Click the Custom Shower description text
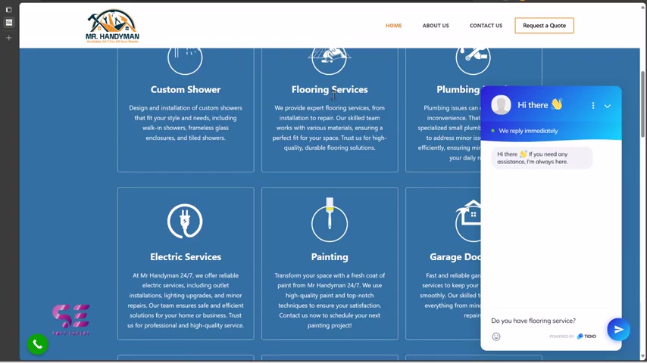The width and height of the screenshot is (647, 363). coord(186,123)
